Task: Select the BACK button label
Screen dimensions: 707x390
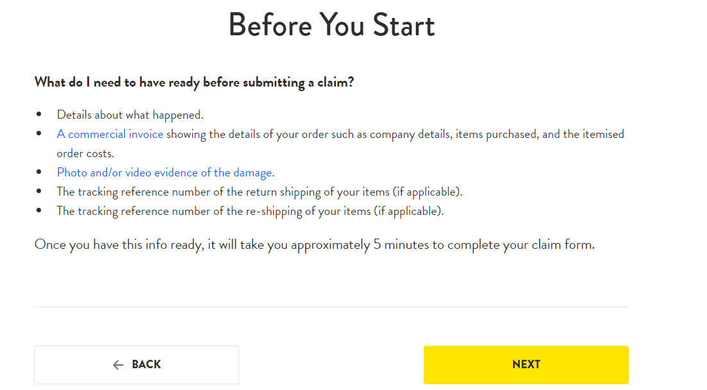Action: point(146,364)
